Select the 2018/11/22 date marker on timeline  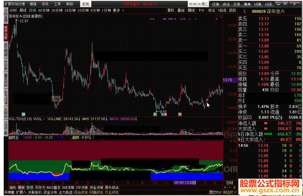[x=185, y=183]
